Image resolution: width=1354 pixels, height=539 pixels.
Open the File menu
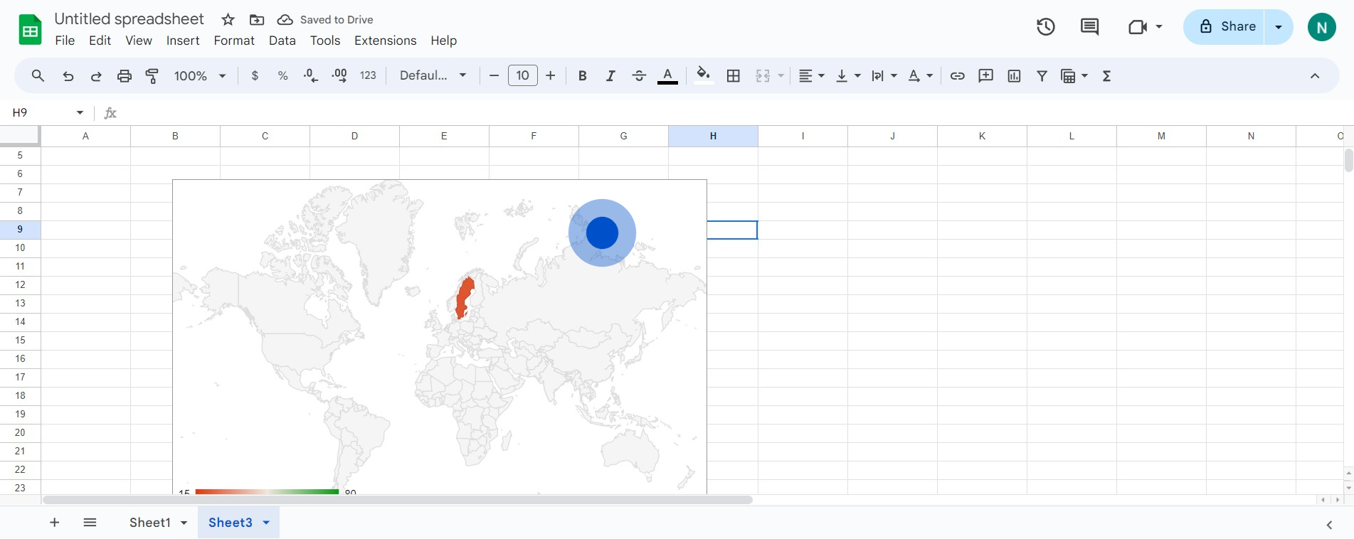pyautogui.click(x=65, y=41)
